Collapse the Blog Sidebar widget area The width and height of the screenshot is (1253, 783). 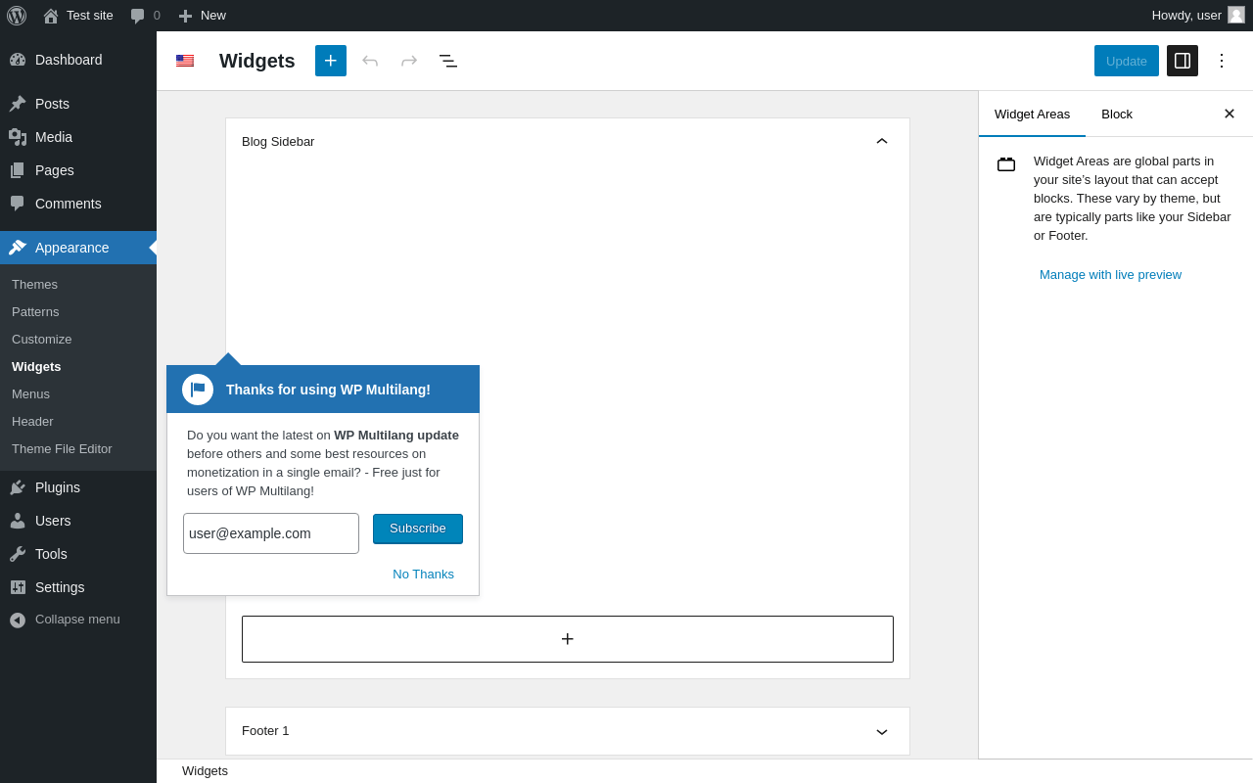882,141
